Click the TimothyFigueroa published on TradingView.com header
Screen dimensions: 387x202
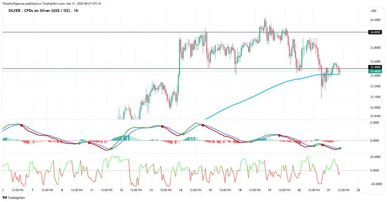coord(51,4)
